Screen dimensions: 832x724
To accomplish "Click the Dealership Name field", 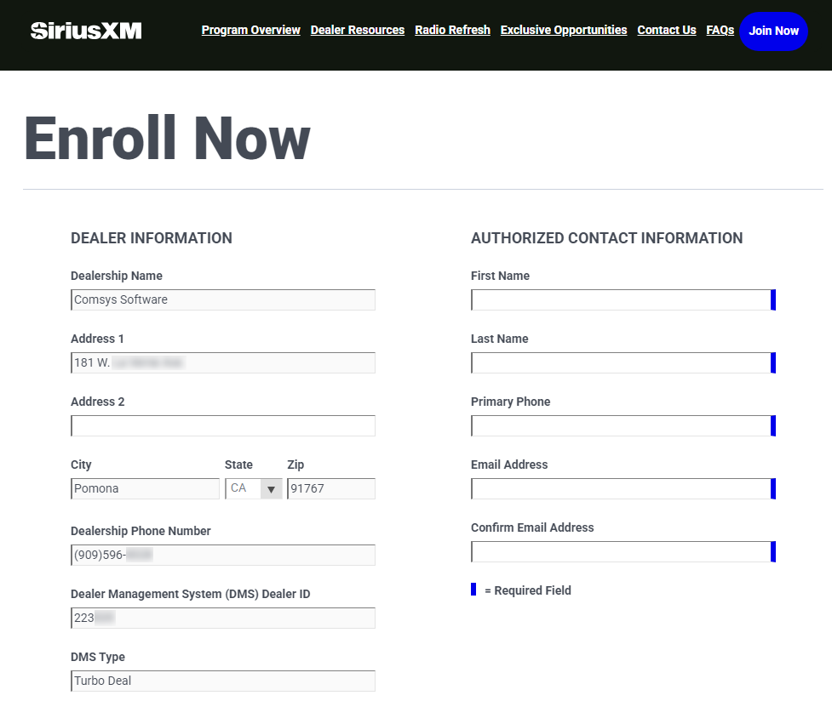I will click(223, 300).
